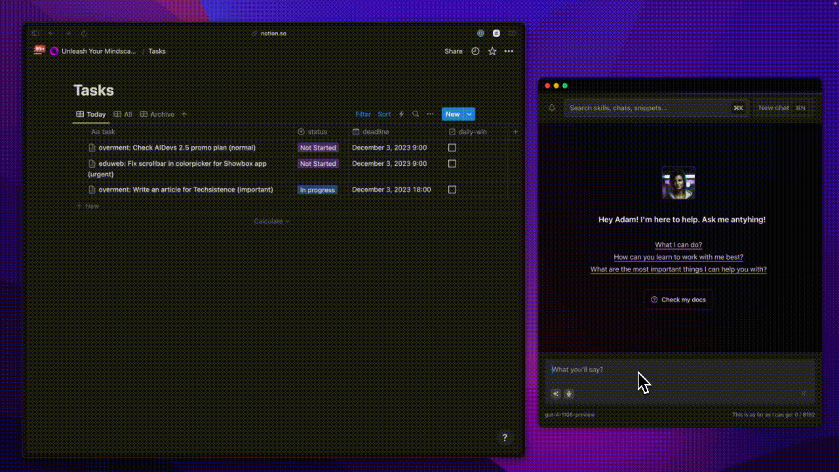Click the notion.so address bar
The height and width of the screenshot is (472, 839).
click(x=269, y=33)
